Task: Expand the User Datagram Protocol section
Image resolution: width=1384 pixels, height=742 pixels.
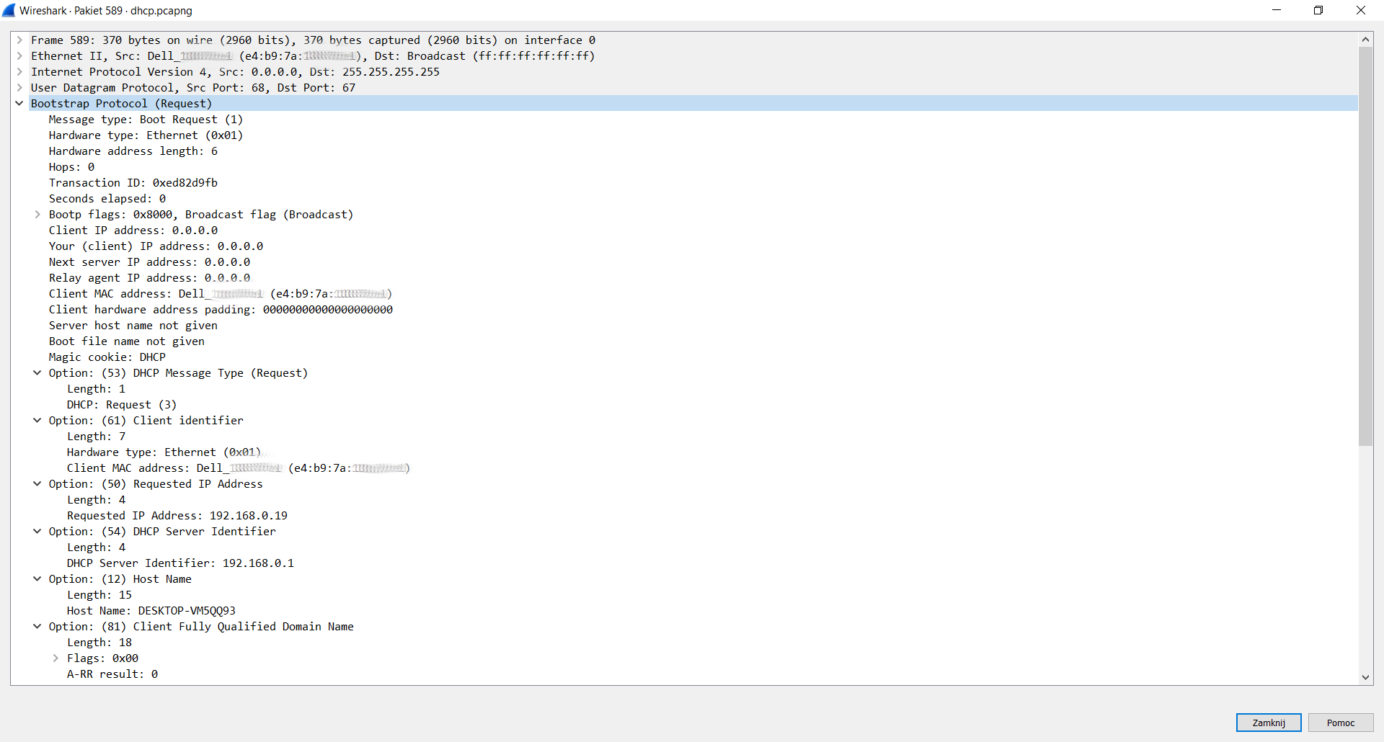Action: click(19, 88)
